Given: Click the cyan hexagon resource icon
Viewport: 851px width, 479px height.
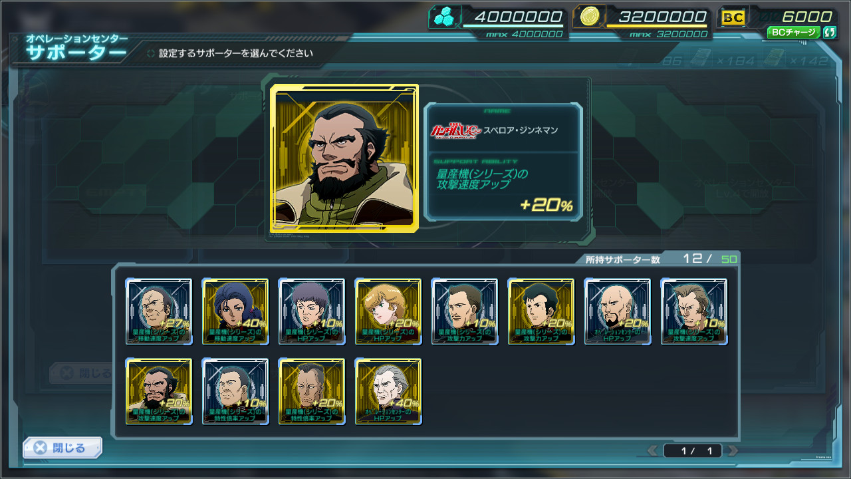Looking at the screenshot, I should pos(443,18).
